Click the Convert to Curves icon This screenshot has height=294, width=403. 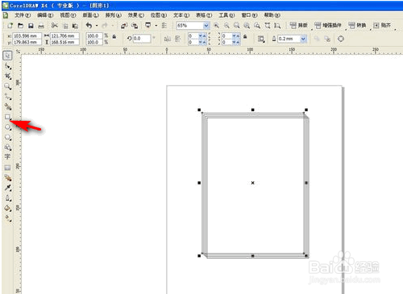tap(341, 39)
